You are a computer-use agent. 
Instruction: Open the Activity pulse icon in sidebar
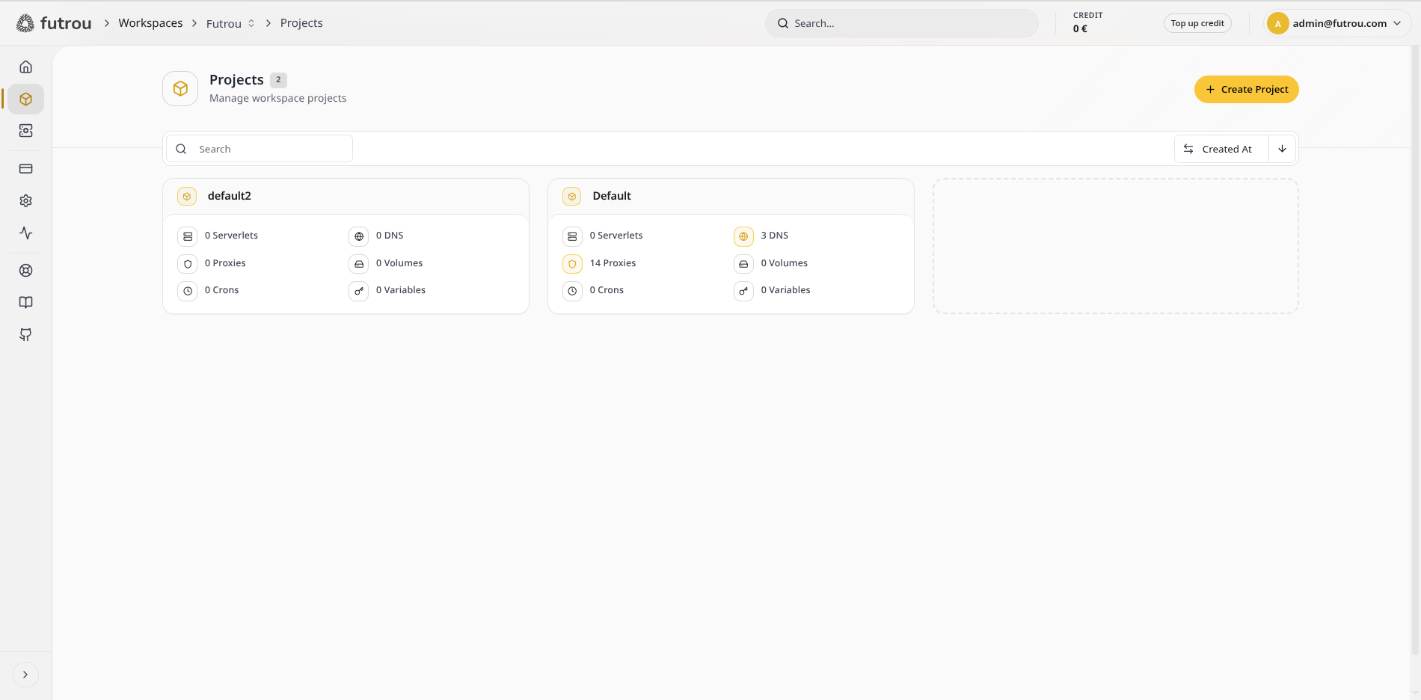(25, 233)
